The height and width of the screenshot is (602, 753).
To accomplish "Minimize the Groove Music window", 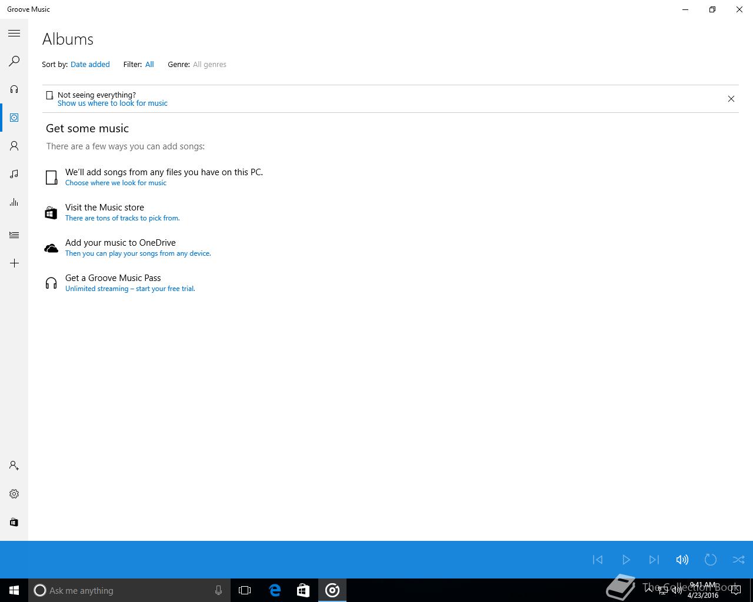I will [685, 9].
